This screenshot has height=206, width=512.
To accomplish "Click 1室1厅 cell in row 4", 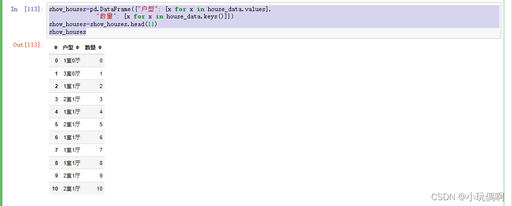I will coord(72,112).
